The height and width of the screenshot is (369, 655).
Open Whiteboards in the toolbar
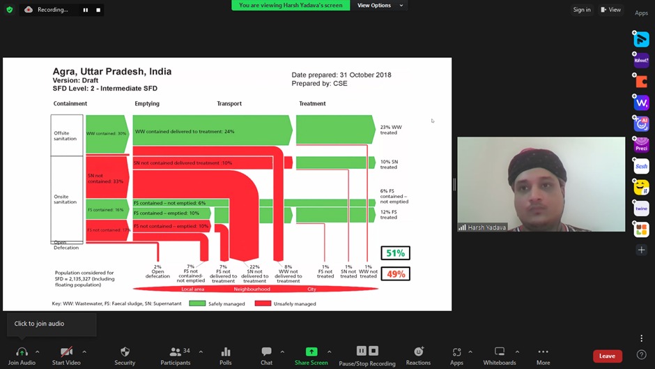(500, 356)
